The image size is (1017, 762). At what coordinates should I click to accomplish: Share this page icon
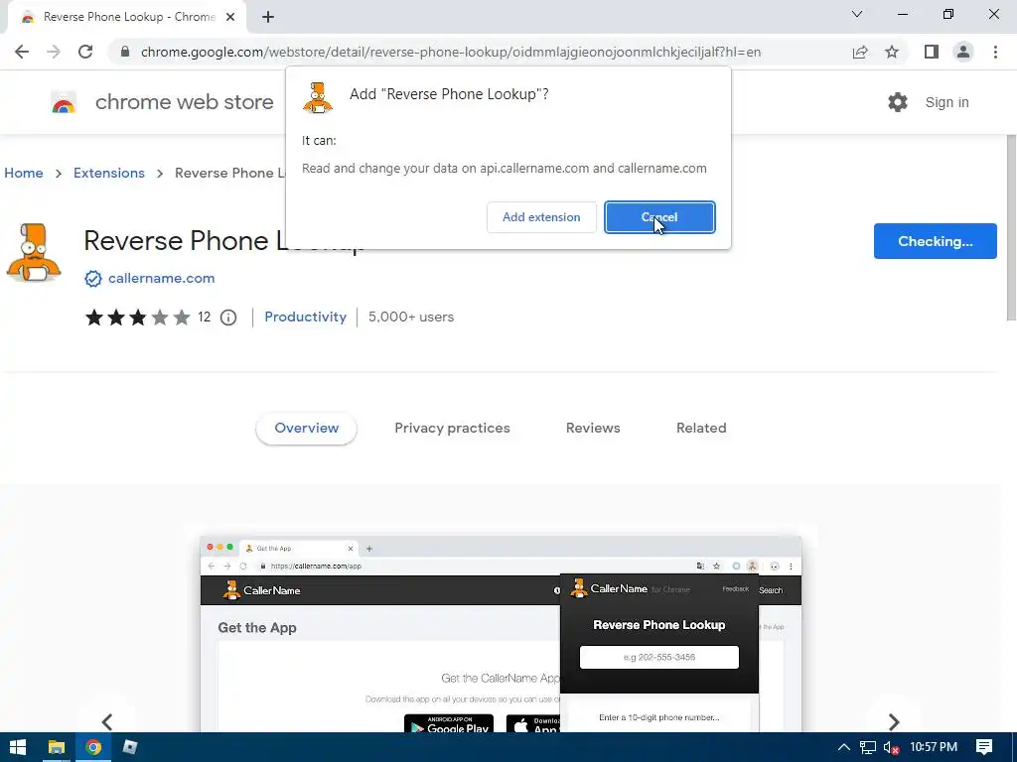click(860, 52)
